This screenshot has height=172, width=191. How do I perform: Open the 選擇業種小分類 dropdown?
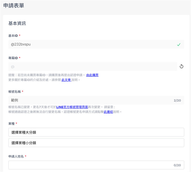[96, 143]
